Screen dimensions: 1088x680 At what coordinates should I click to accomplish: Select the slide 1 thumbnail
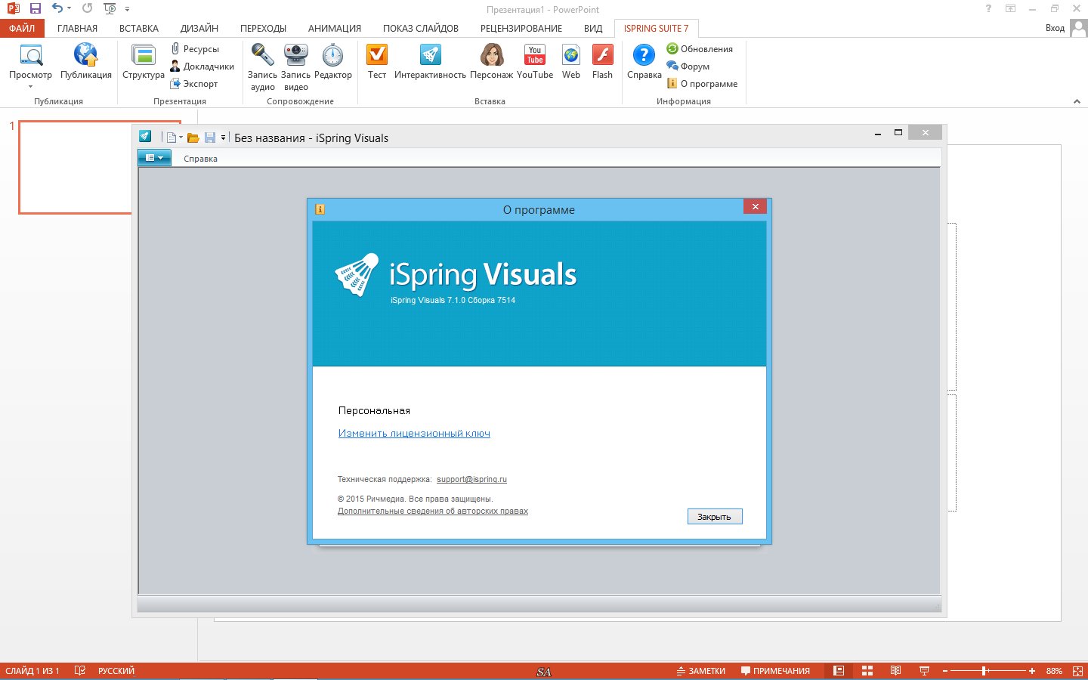(x=76, y=167)
